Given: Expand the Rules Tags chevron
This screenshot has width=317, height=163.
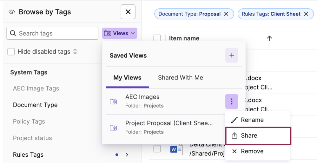Looking at the screenshot, I should pos(127,155).
